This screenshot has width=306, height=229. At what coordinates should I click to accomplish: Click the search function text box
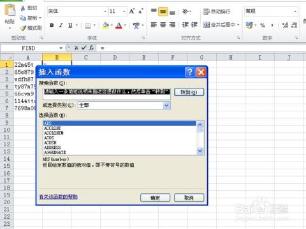coord(106,94)
